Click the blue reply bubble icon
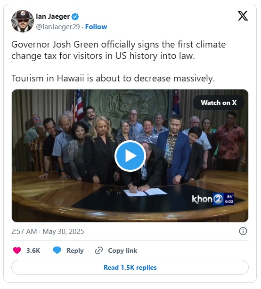Image resolution: width=261 pixels, height=289 pixels. [57, 250]
